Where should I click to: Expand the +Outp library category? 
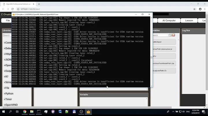(8, 71)
